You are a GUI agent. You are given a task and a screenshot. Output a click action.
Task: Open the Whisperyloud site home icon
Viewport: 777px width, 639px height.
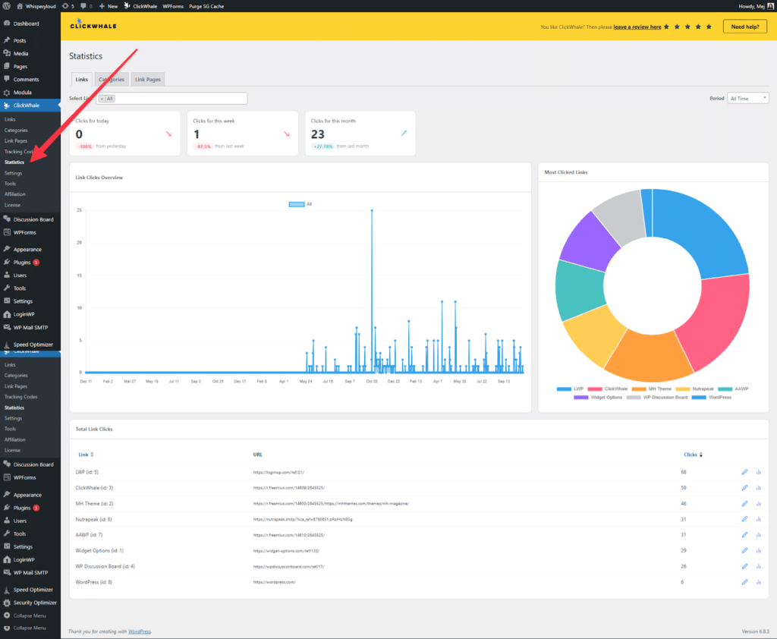(19, 6)
